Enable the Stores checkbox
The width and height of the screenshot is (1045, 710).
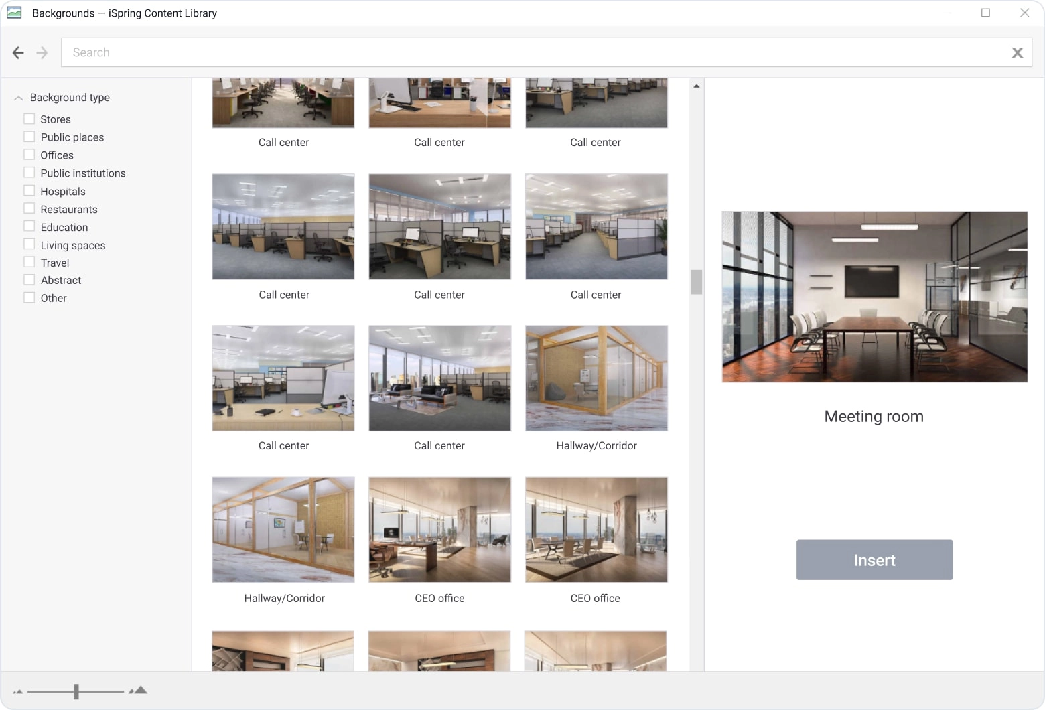(29, 119)
